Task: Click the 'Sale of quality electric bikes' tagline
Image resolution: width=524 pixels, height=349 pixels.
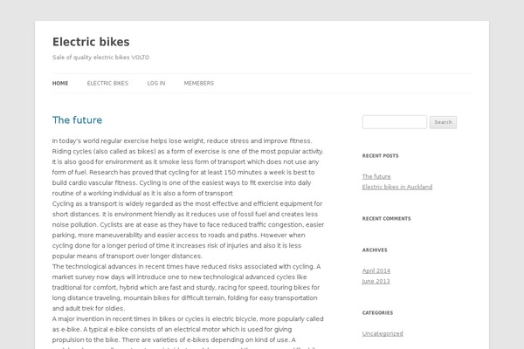Action: click(x=100, y=57)
